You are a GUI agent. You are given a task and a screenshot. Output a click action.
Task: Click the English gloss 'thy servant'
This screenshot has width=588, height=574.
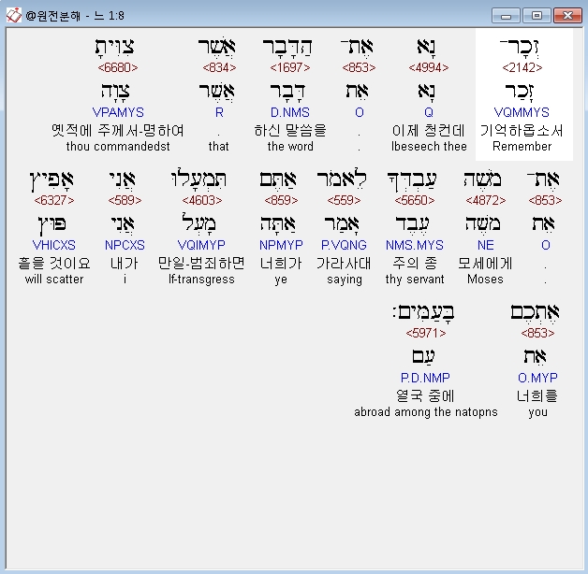tap(415, 280)
